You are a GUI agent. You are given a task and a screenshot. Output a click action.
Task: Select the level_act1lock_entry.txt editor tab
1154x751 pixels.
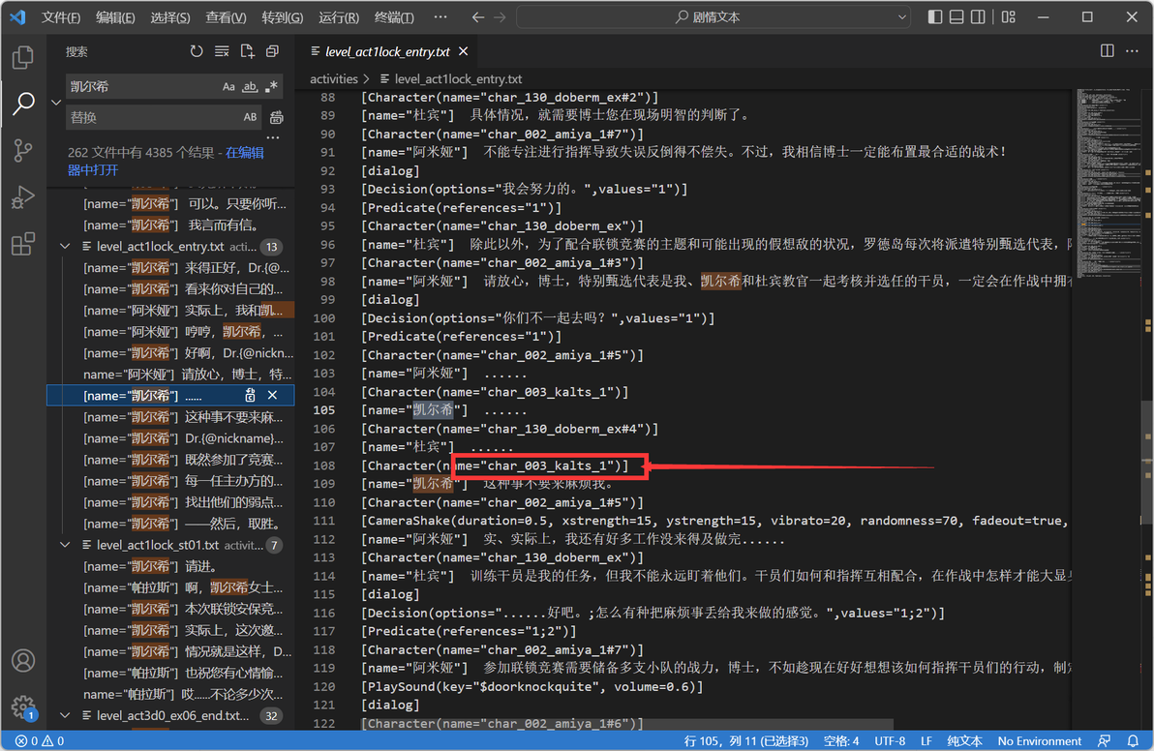(388, 51)
